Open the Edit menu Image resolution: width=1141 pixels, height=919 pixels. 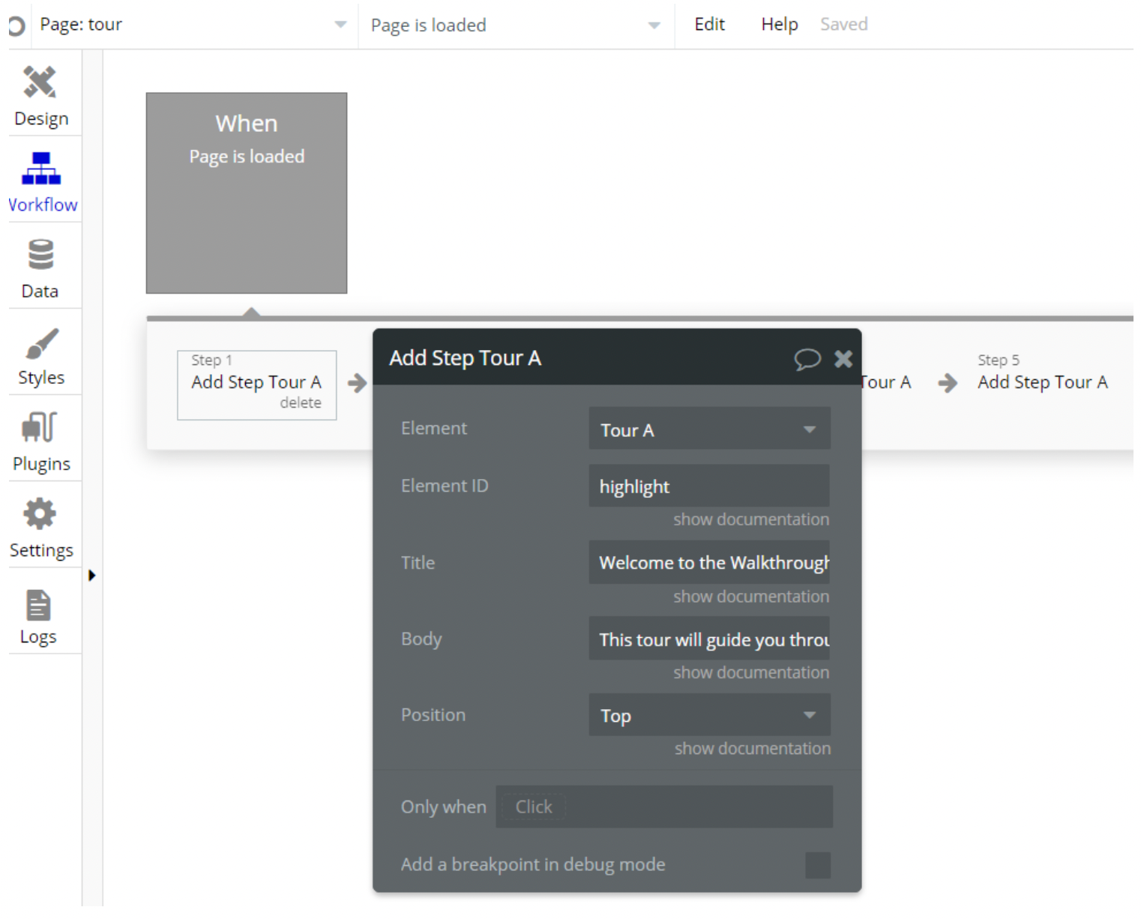(x=709, y=25)
